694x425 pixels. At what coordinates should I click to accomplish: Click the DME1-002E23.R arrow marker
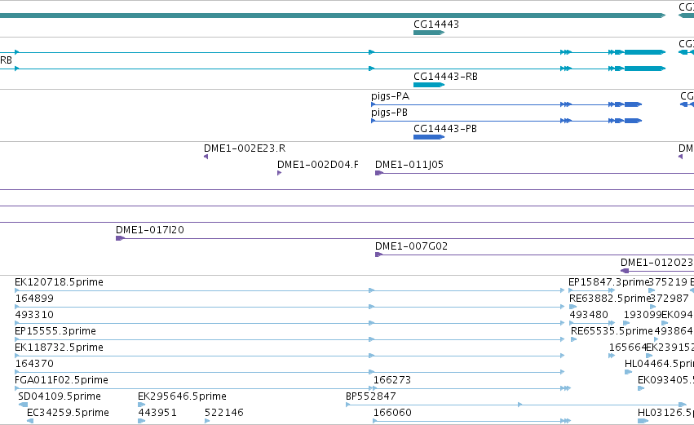(x=206, y=157)
